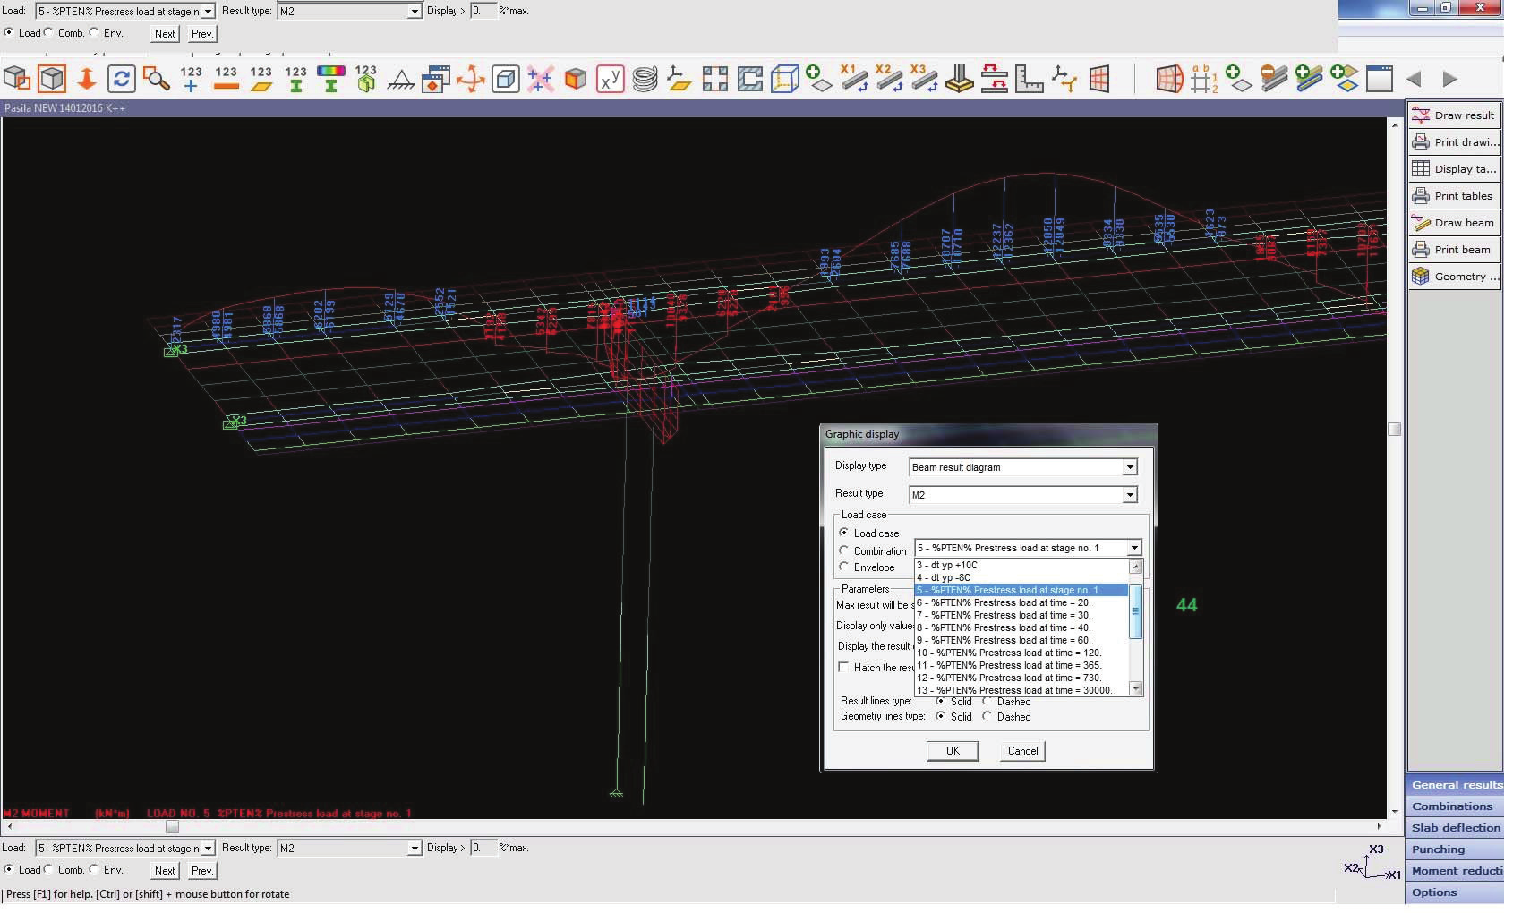Click the X3 beam rotation icon
1513x913 pixels.
coord(923,79)
